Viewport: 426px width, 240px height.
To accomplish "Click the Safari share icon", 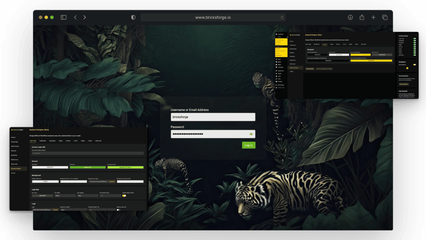I will point(362,17).
